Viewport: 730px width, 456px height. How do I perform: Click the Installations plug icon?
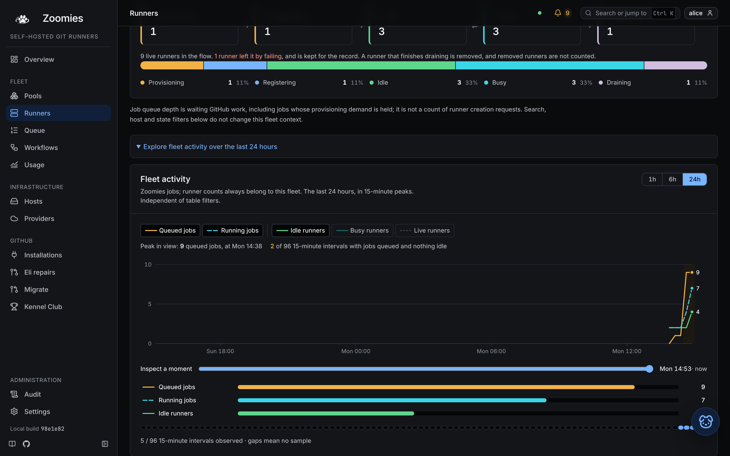(x=14, y=255)
